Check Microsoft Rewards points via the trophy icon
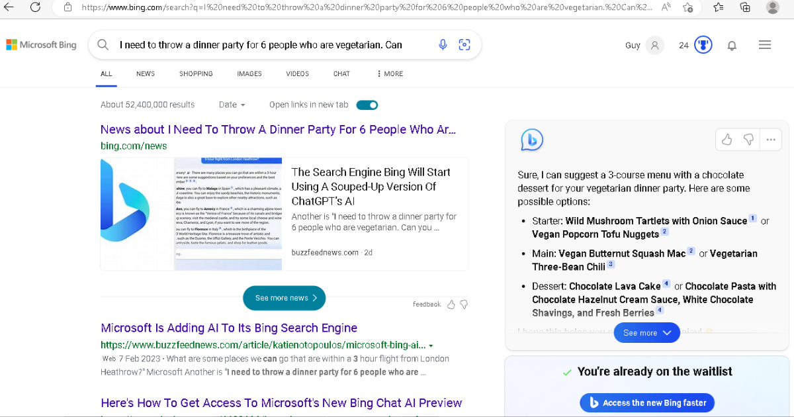This screenshot has height=417, width=794. [x=703, y=44]
